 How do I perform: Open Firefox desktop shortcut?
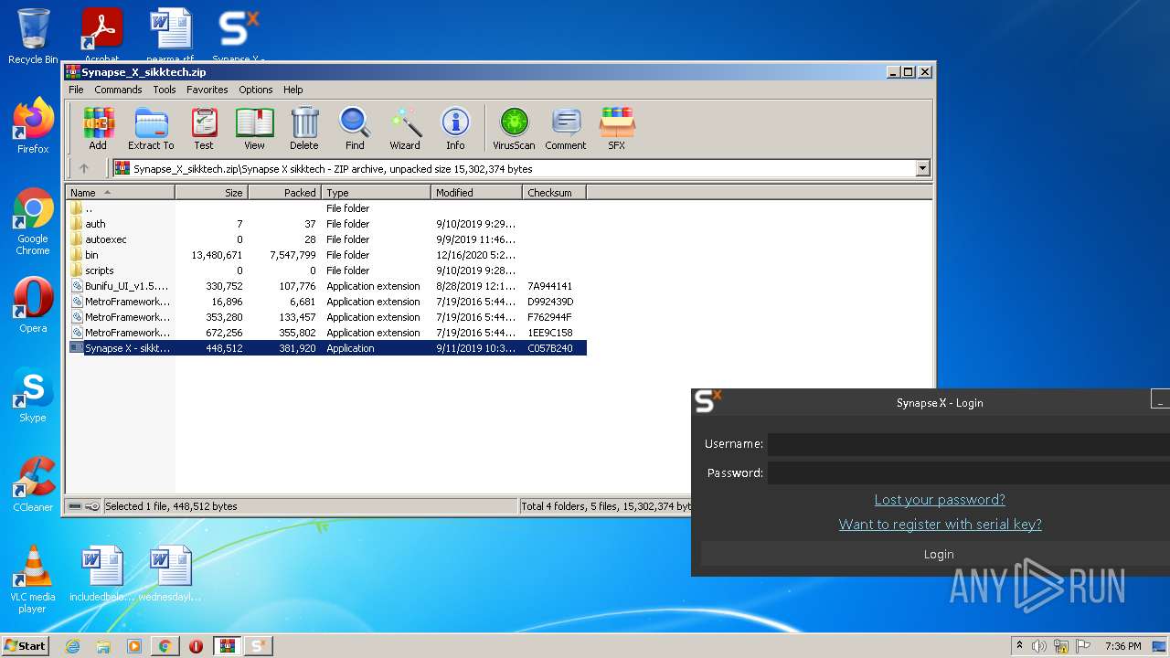click(33, 126)
